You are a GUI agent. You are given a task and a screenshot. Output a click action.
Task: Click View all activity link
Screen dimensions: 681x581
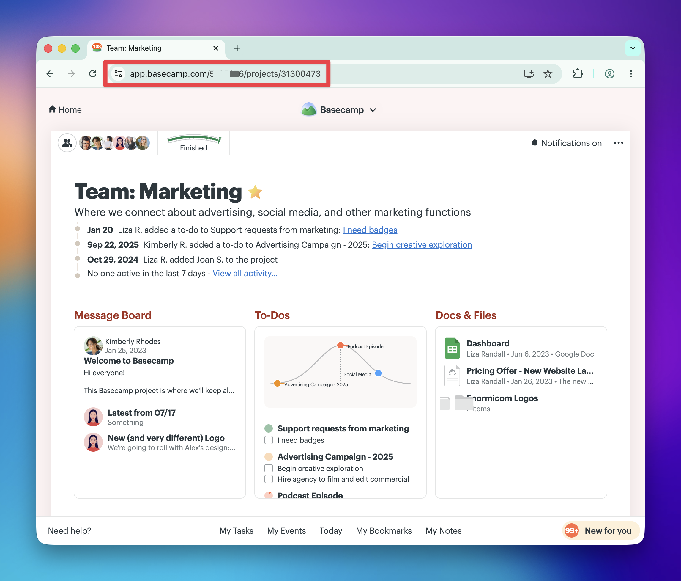click(x=245, y=273)
